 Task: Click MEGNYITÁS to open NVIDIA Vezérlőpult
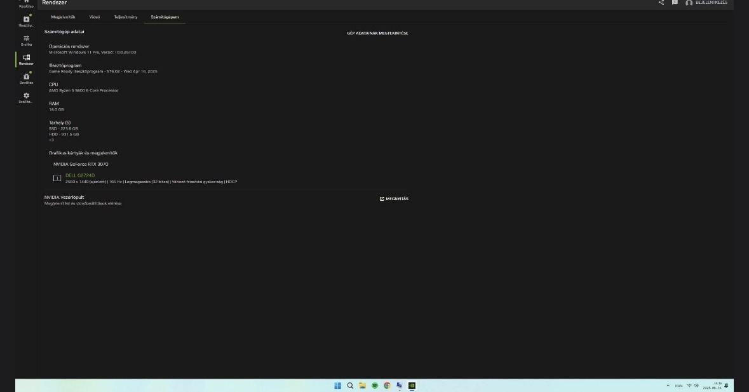click(x=397, y=199)
